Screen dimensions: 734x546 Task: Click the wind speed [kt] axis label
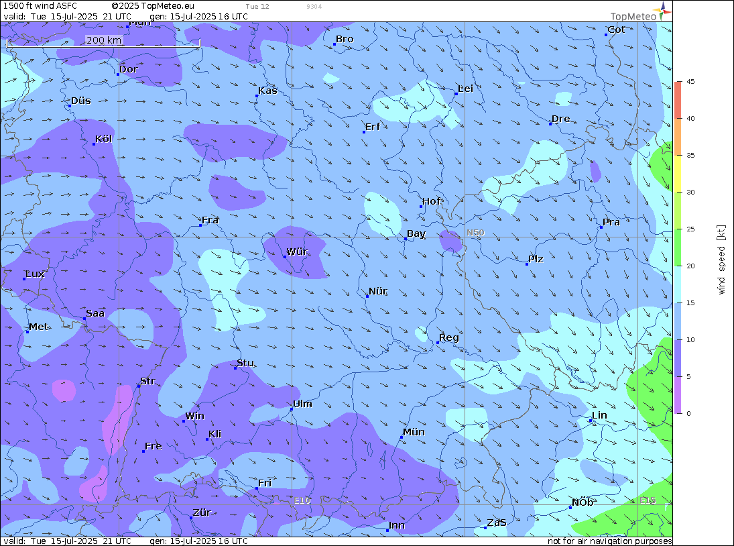pos(721,260)
